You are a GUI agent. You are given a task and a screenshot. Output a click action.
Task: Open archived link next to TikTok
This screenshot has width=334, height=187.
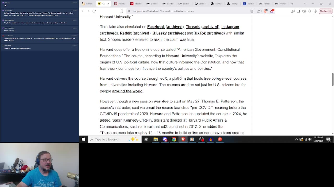[x=216, y=33]
